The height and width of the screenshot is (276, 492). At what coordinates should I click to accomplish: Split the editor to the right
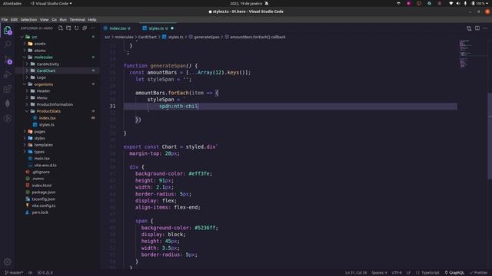click(x=477, y=28)
